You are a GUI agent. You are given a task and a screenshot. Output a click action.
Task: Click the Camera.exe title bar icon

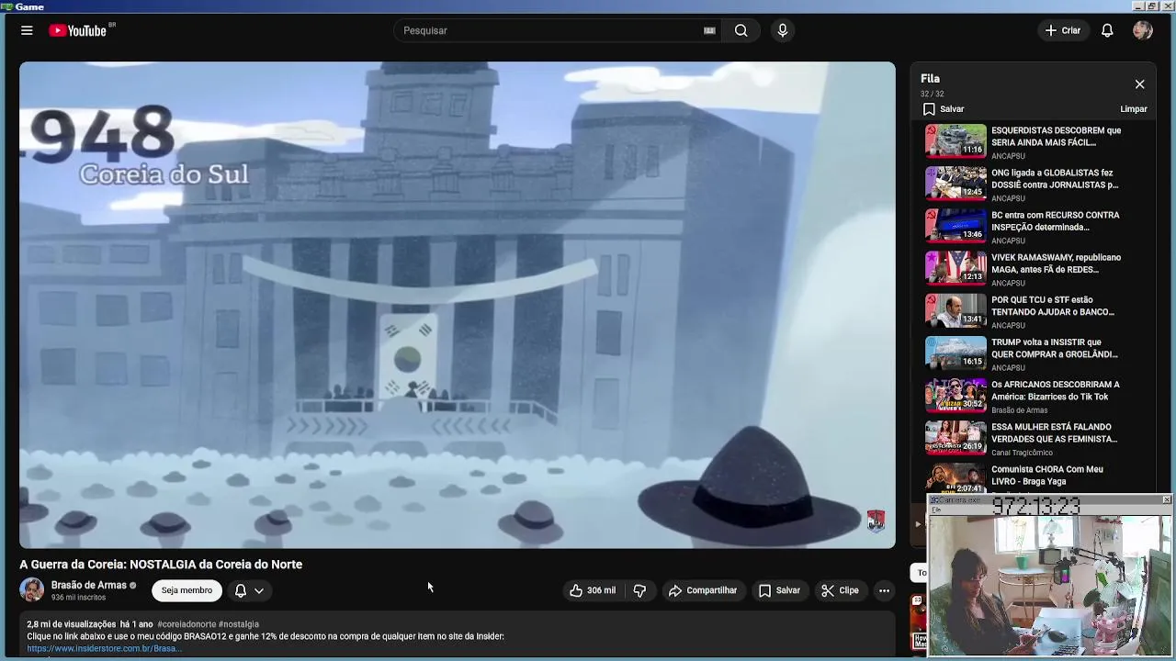(x=934, y=500)
